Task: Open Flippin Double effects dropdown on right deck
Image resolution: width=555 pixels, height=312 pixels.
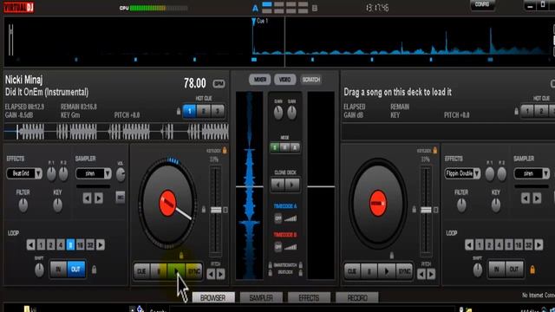Action: coord(462,173)
